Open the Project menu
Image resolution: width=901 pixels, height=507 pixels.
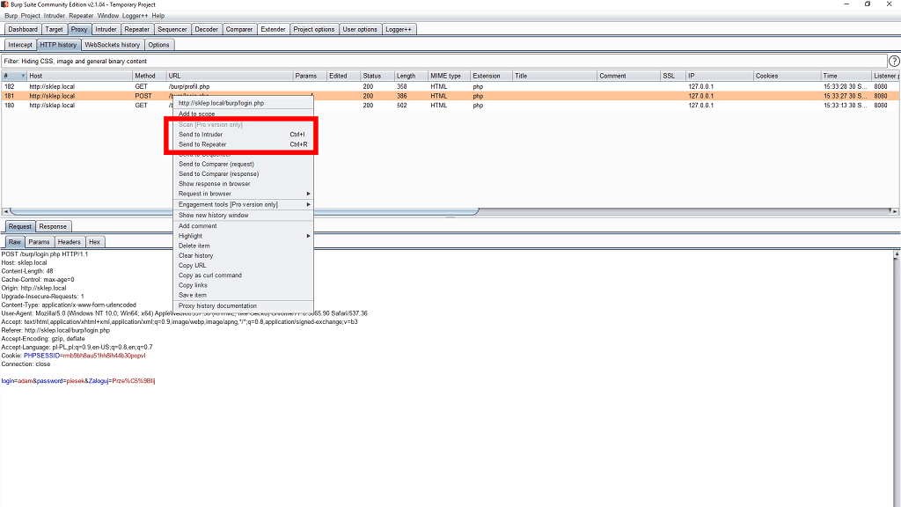tap(31, 16)
